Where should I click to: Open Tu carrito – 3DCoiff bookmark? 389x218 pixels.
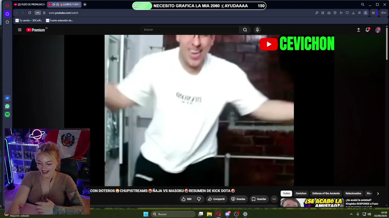point(29,21)
